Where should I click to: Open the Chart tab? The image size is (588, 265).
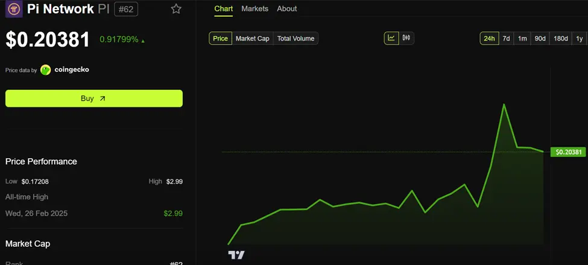click(224, 9)
